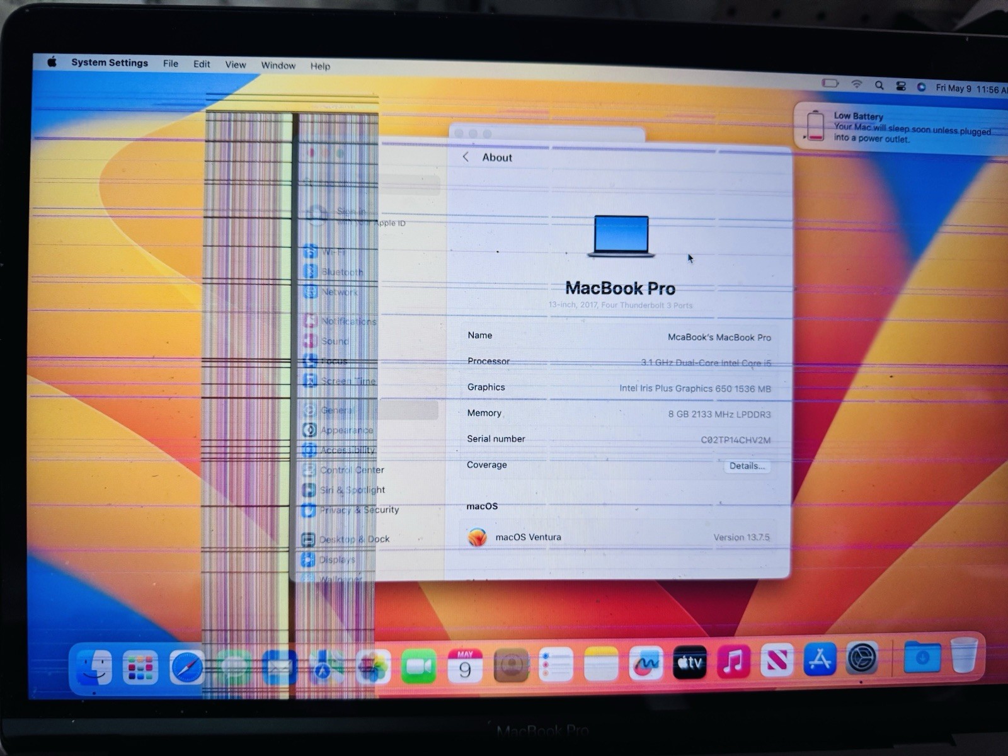Open Focus settings in the sidebar
The image size is (1008, 756).
coord(325,362)
